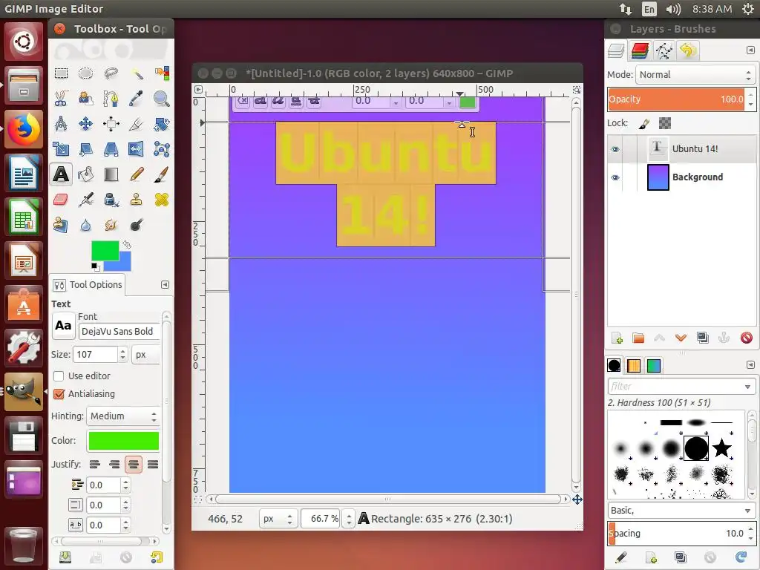
Task: Open the Undo History tab
Action: point(687,50)
